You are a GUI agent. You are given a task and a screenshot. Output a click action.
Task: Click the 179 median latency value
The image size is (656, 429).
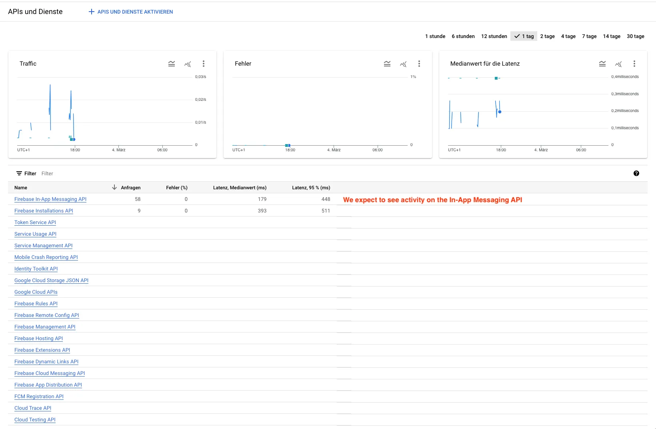pyautogui.click(x=262, y=199)
